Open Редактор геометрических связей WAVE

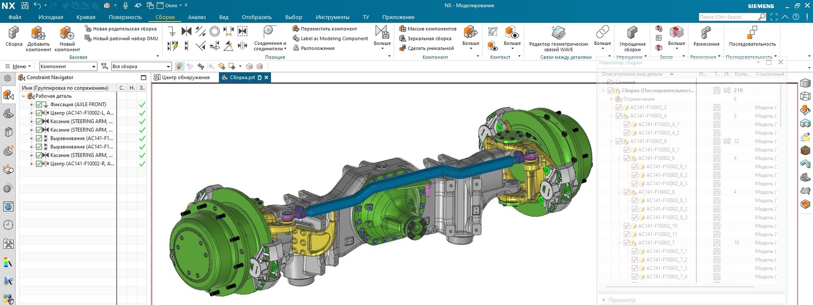click(558, 34)
